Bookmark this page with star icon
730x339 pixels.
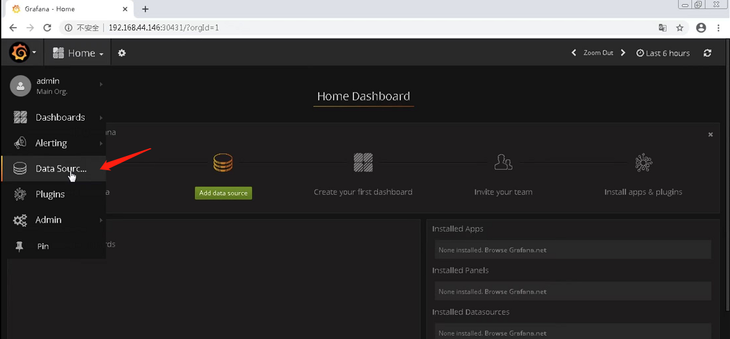(x=680, y=28)
